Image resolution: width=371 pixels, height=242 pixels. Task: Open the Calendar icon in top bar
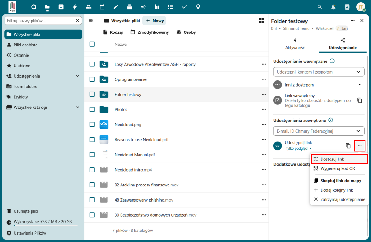tap(102, 7)
